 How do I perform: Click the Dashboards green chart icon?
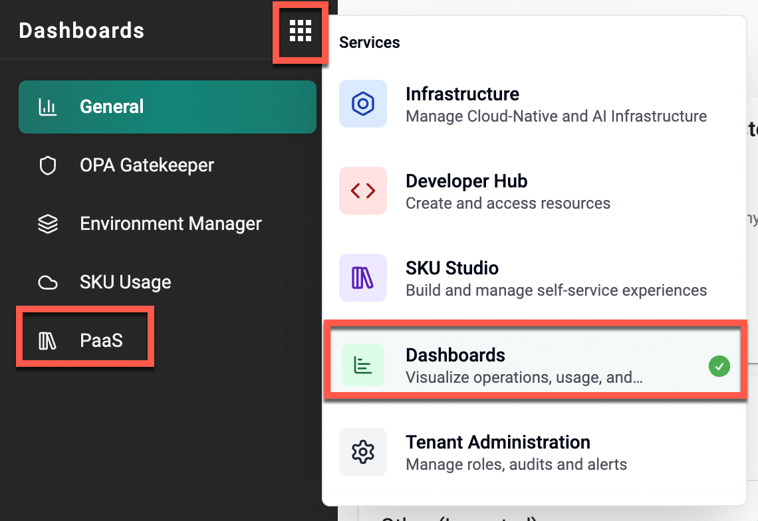[x=362, y=365]
